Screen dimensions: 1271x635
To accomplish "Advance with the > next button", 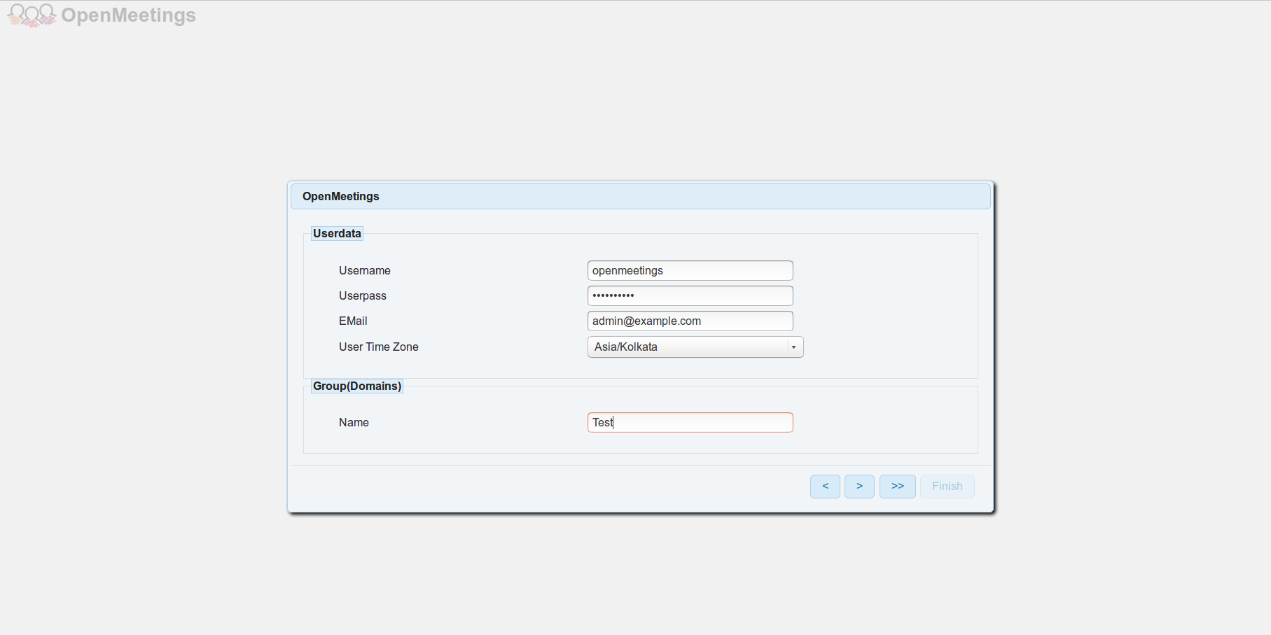I will coord(859,486).
